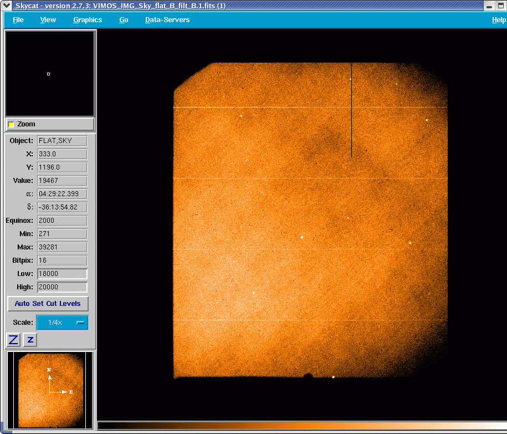Click the large Z zoom-in icon
This screenshot has width=507, height=434.
[13, 340]
